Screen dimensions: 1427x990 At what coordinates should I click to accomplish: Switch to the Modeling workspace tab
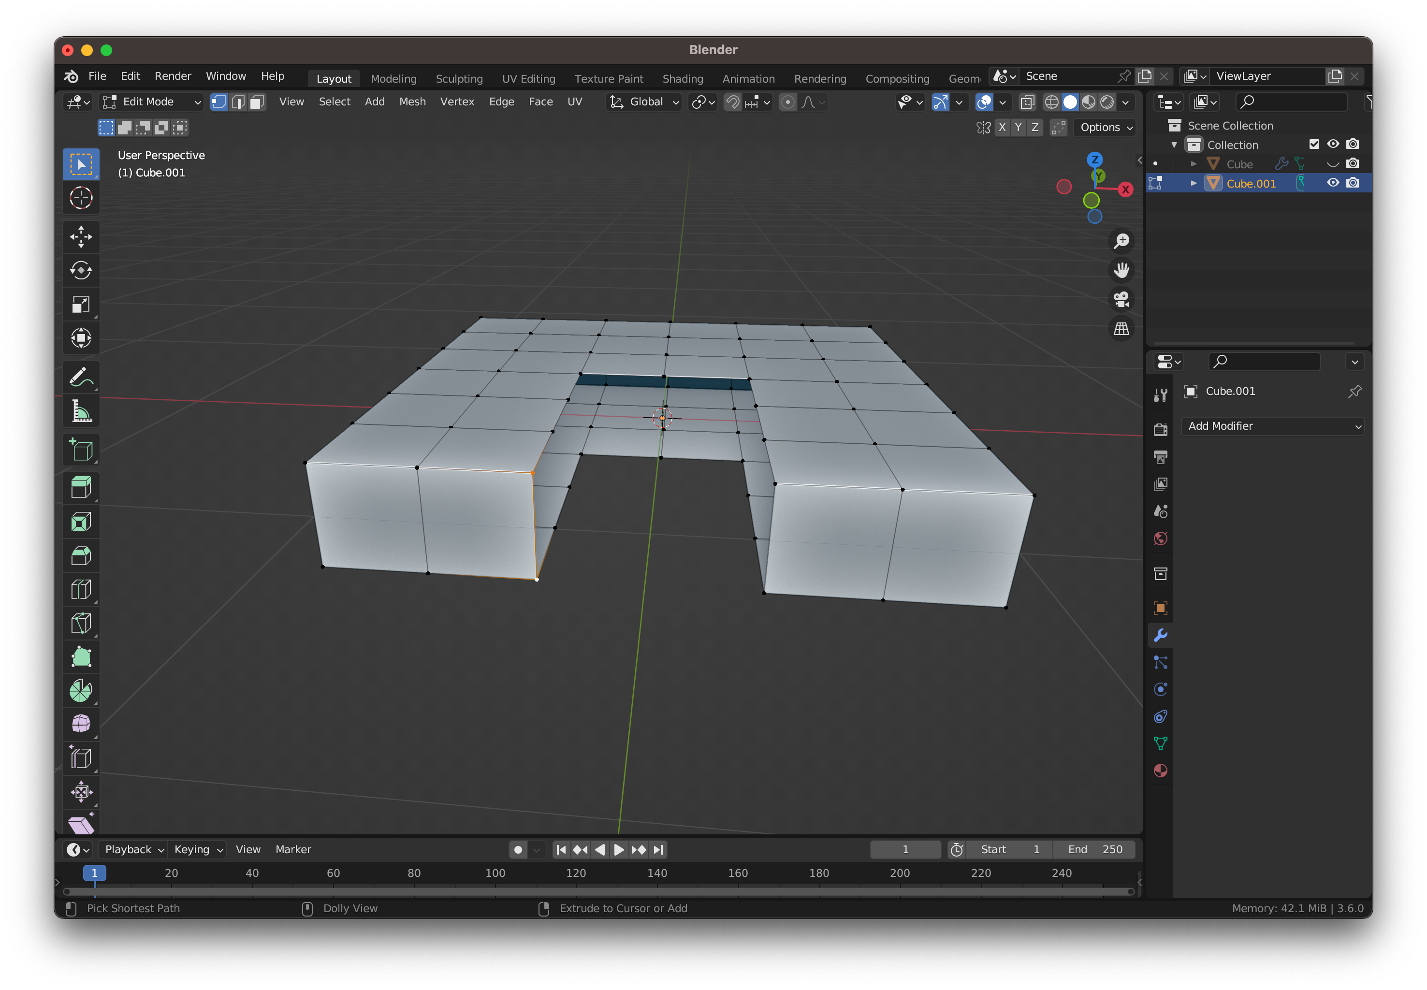click(394, 79)
